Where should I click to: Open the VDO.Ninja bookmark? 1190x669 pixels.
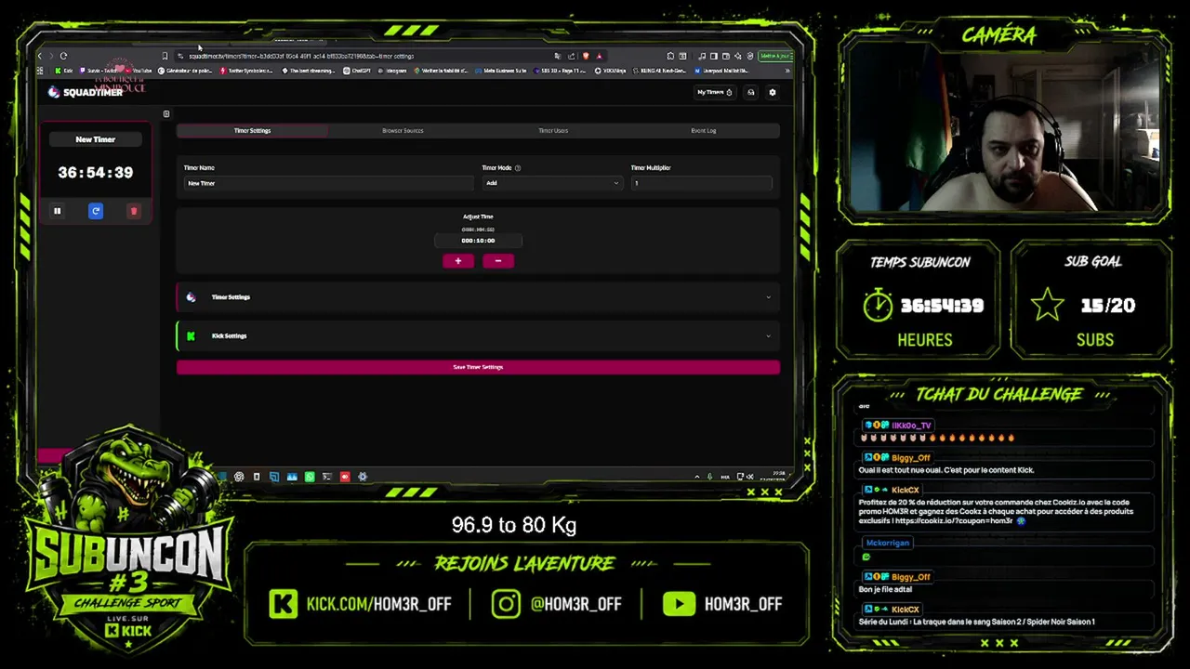point(610,71)
